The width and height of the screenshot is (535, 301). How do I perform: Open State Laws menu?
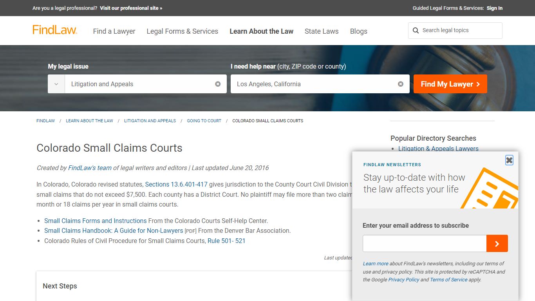[322, 31]
